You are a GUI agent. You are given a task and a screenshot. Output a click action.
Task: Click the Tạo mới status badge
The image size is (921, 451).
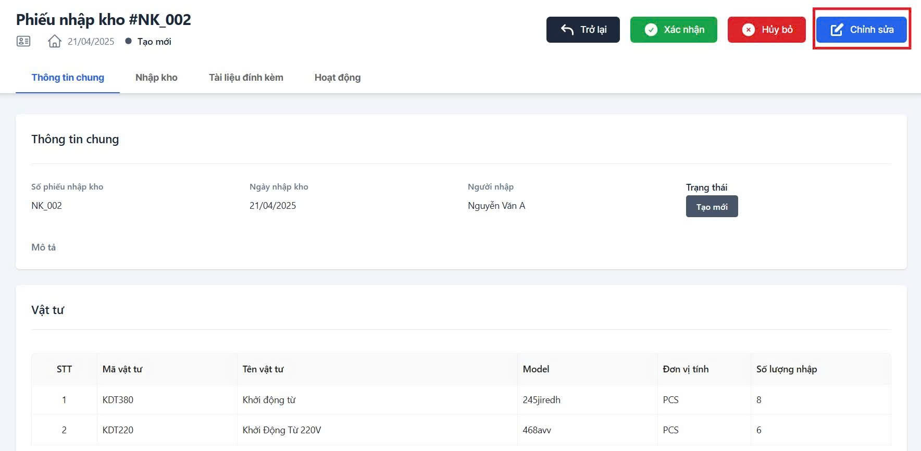pos(712,207)
